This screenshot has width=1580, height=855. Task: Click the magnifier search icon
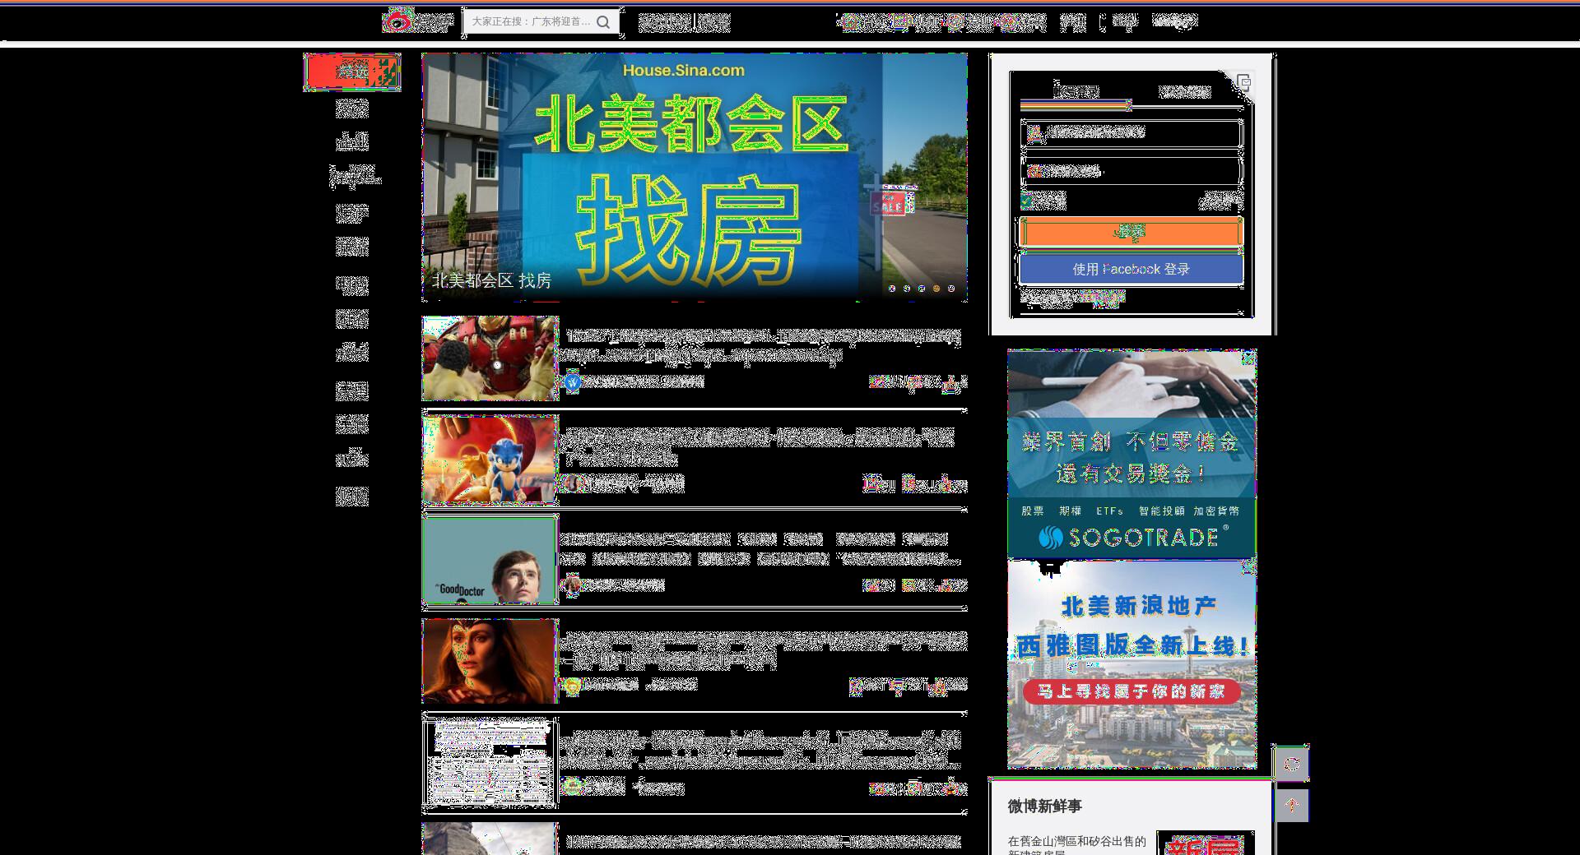click(x=603, y=22)
